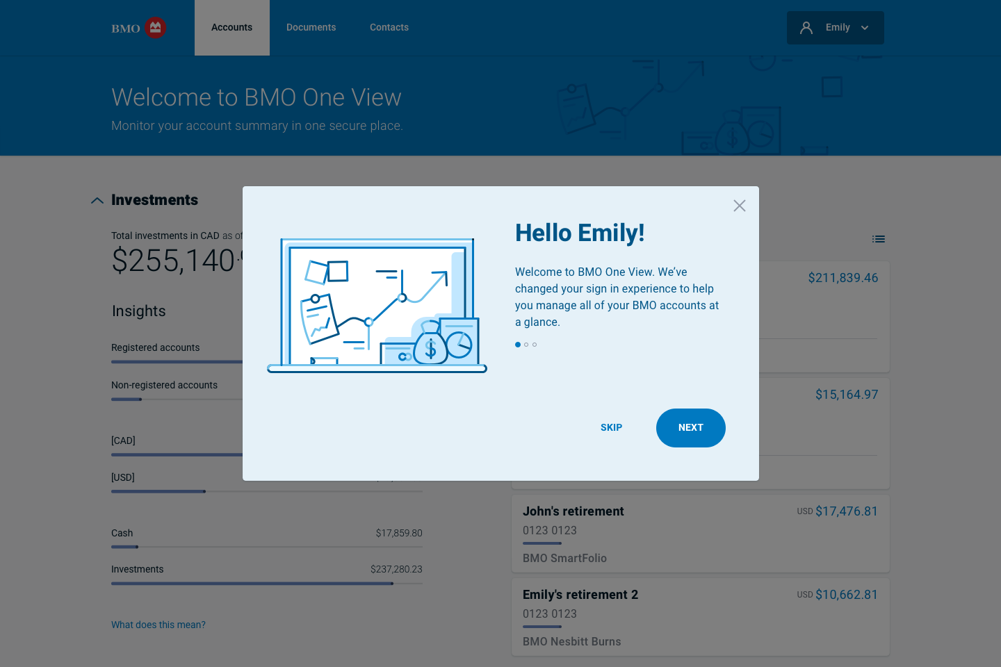Click the laptop illustration in dialog

(377, 306)
